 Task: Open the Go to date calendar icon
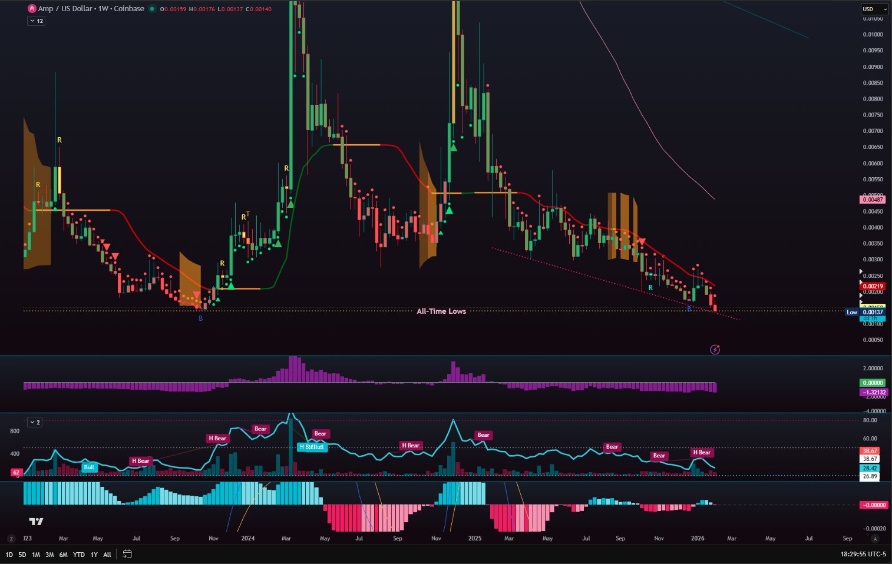click(x=127, y=554)
